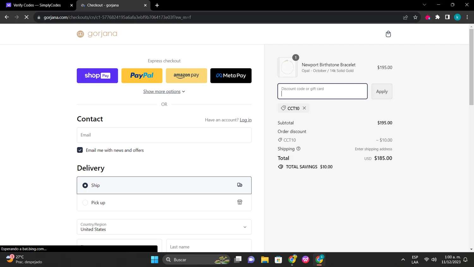Click the Last name field
474x267 pixels.
tap(209, 246)
